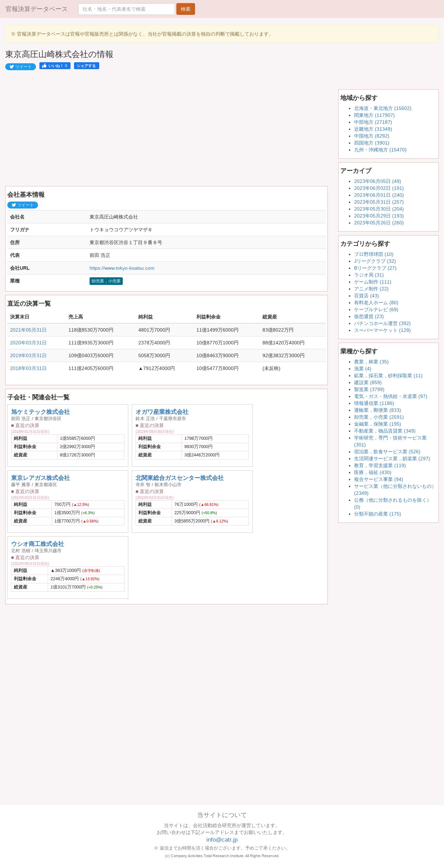Open Bリーグクラブ (27) category

click(x=375, y=268)
